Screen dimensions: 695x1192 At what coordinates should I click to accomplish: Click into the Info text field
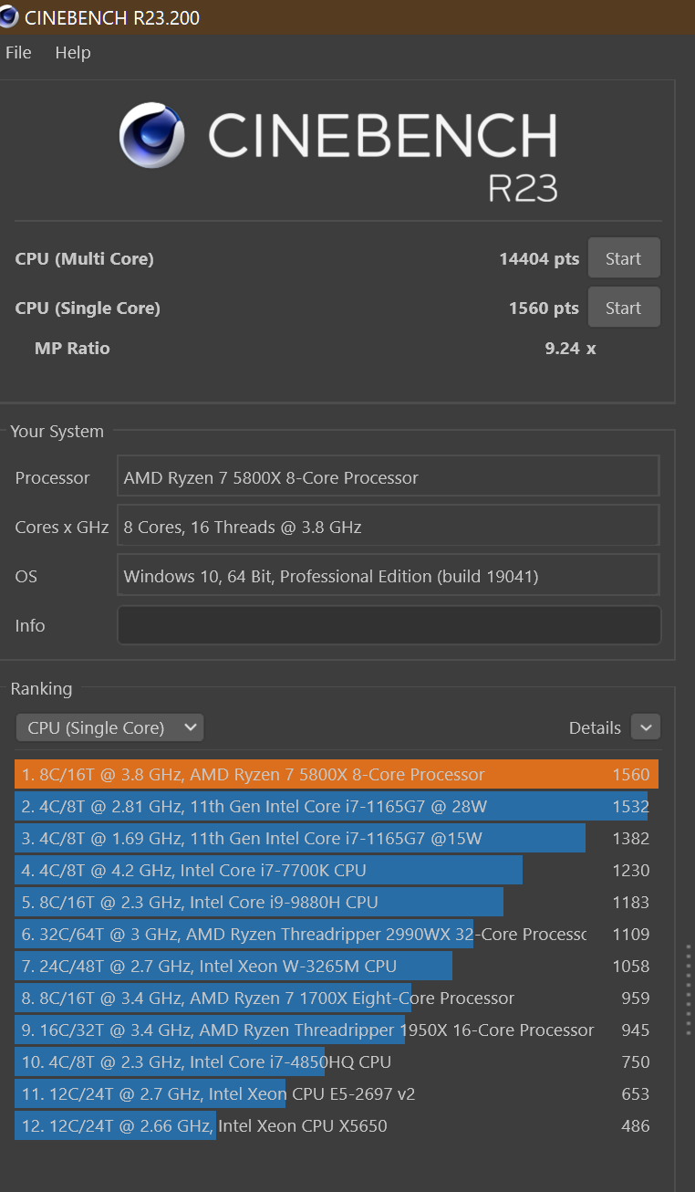389,625
